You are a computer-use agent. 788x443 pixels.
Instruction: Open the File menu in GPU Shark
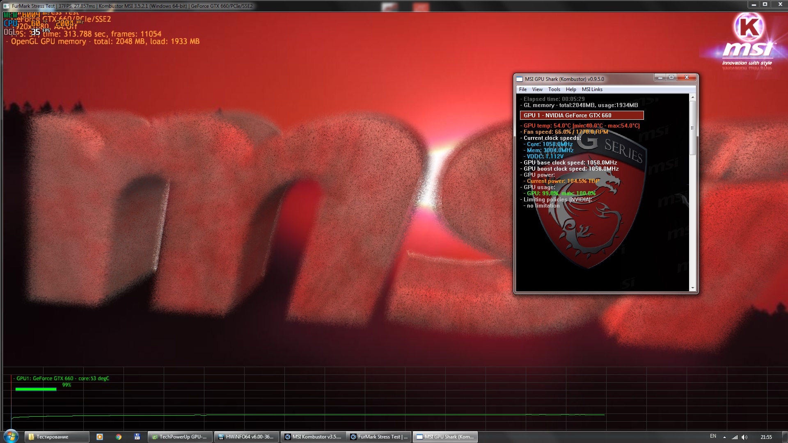(x=522, y=89)
